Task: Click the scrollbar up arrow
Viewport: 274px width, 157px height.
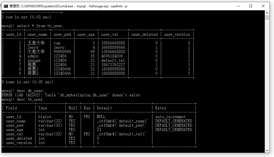Action: click(x=267, y=13)
